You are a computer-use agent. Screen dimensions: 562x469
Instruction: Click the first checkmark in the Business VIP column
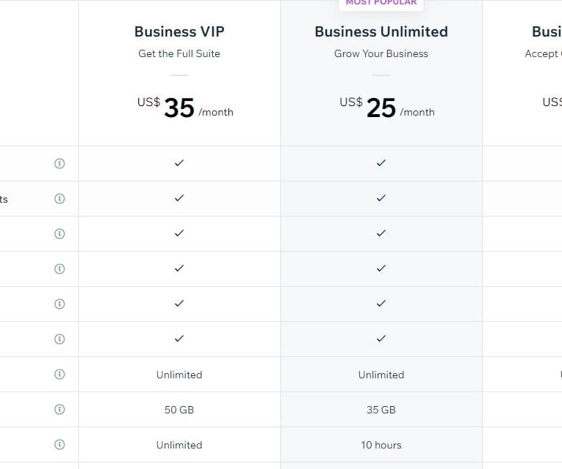tap(179, 163)
